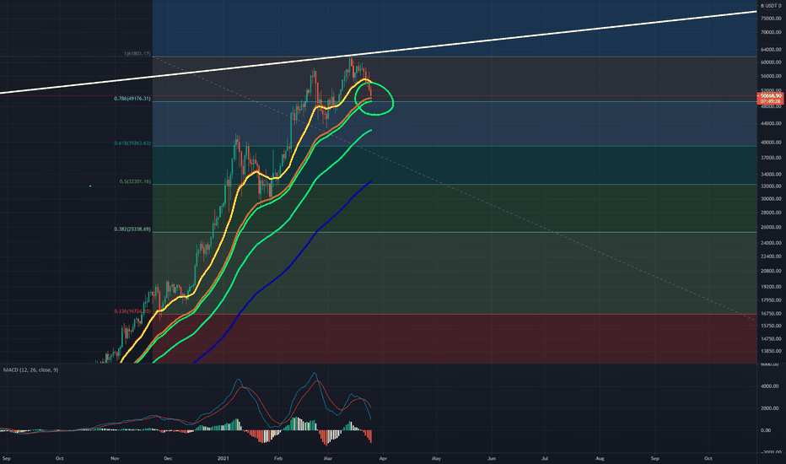Screen dimensions: 786x464
Task: Click the 22400.00 price axis label
Action: 771,256
